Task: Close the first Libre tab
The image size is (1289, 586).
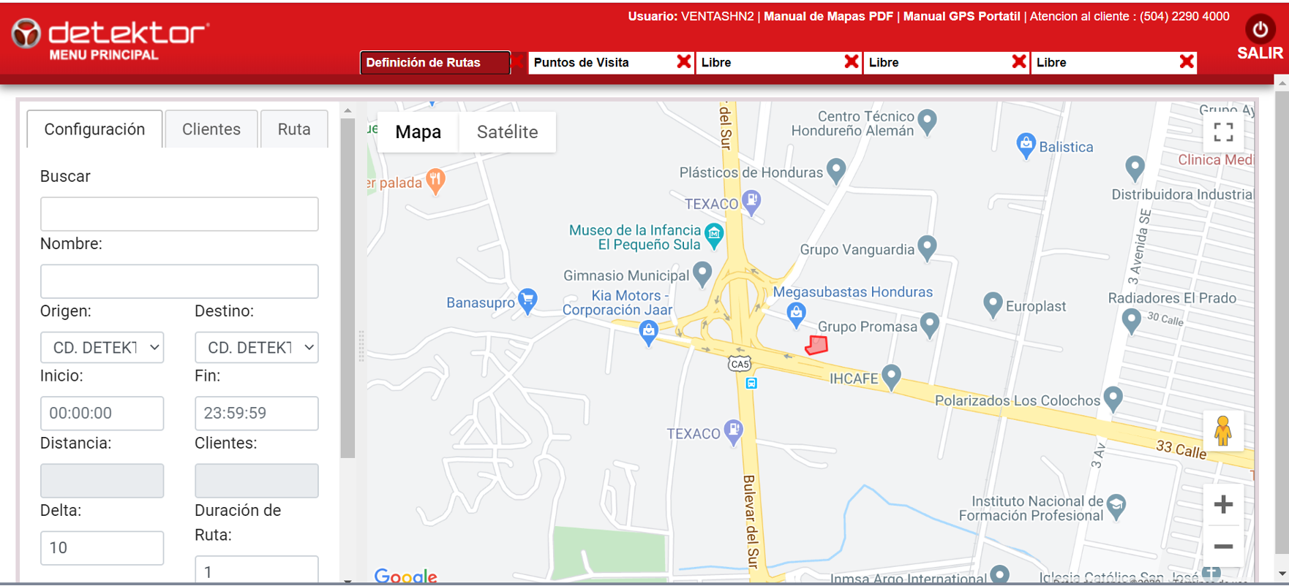Action: coord(852,62)
